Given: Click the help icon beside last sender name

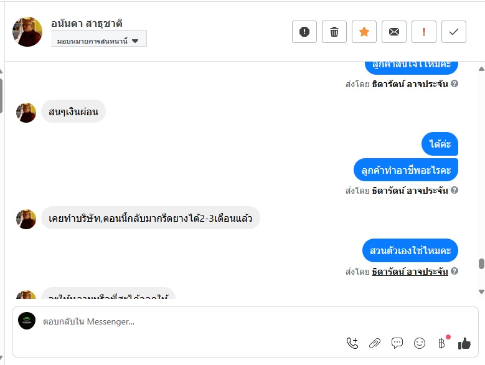Looking at the screenshot, I should pos(454,272).
